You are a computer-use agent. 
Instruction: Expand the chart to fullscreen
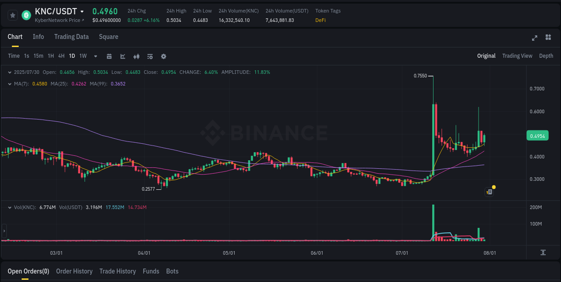click(x=534, y=38)
